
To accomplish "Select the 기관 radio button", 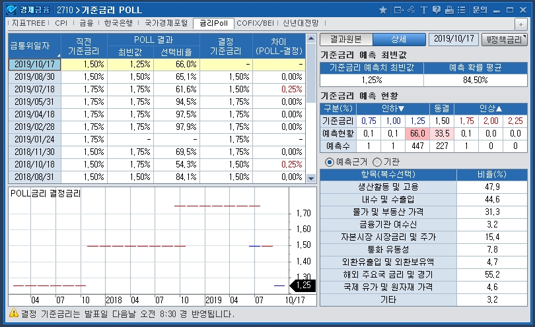I will 377,162.
